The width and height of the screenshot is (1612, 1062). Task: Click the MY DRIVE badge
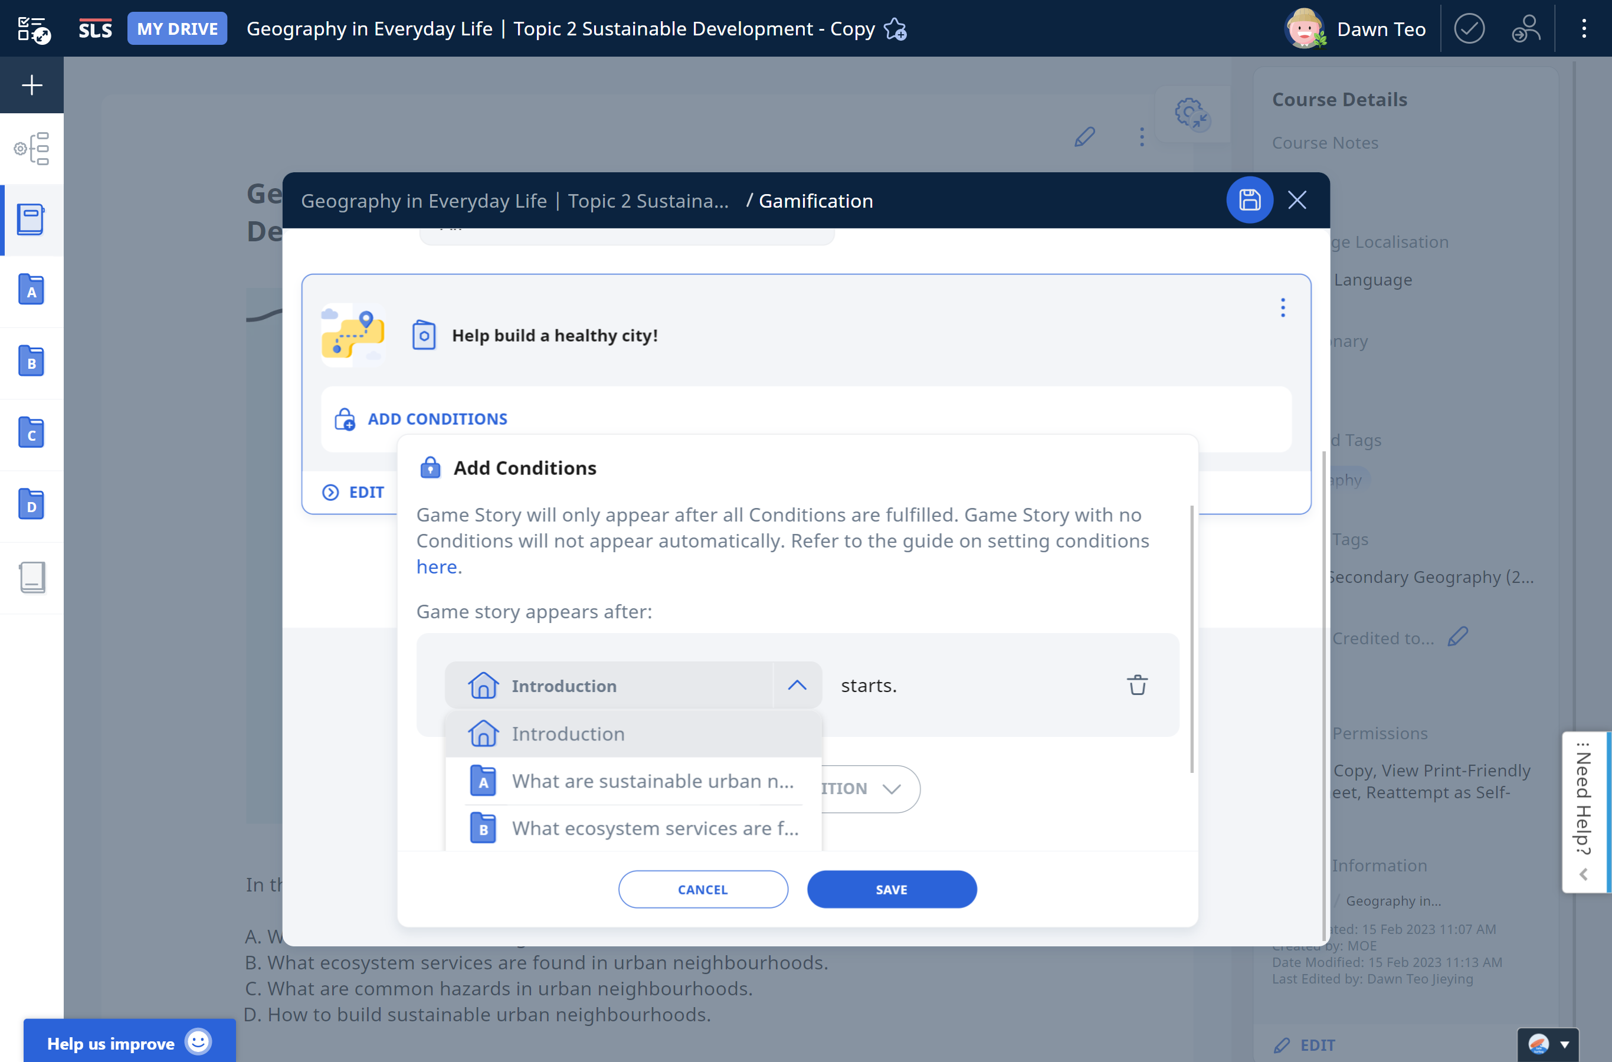pyautogui.click(x=178, y=28)
